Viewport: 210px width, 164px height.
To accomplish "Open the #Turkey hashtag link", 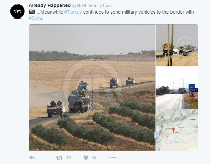I will coord(73,12).
